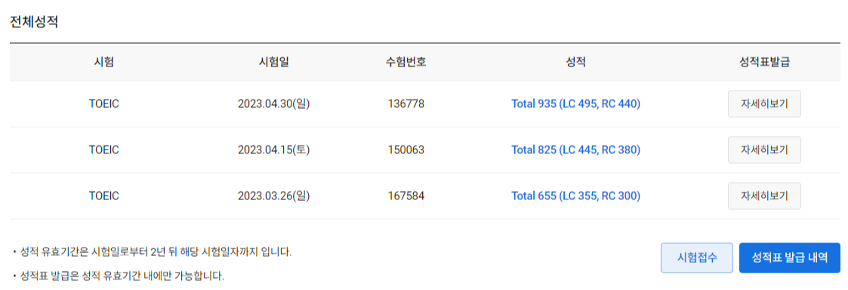The image size is (848, 290).
Task: Click the 성적 column header
Action: (x=575, y=62)
